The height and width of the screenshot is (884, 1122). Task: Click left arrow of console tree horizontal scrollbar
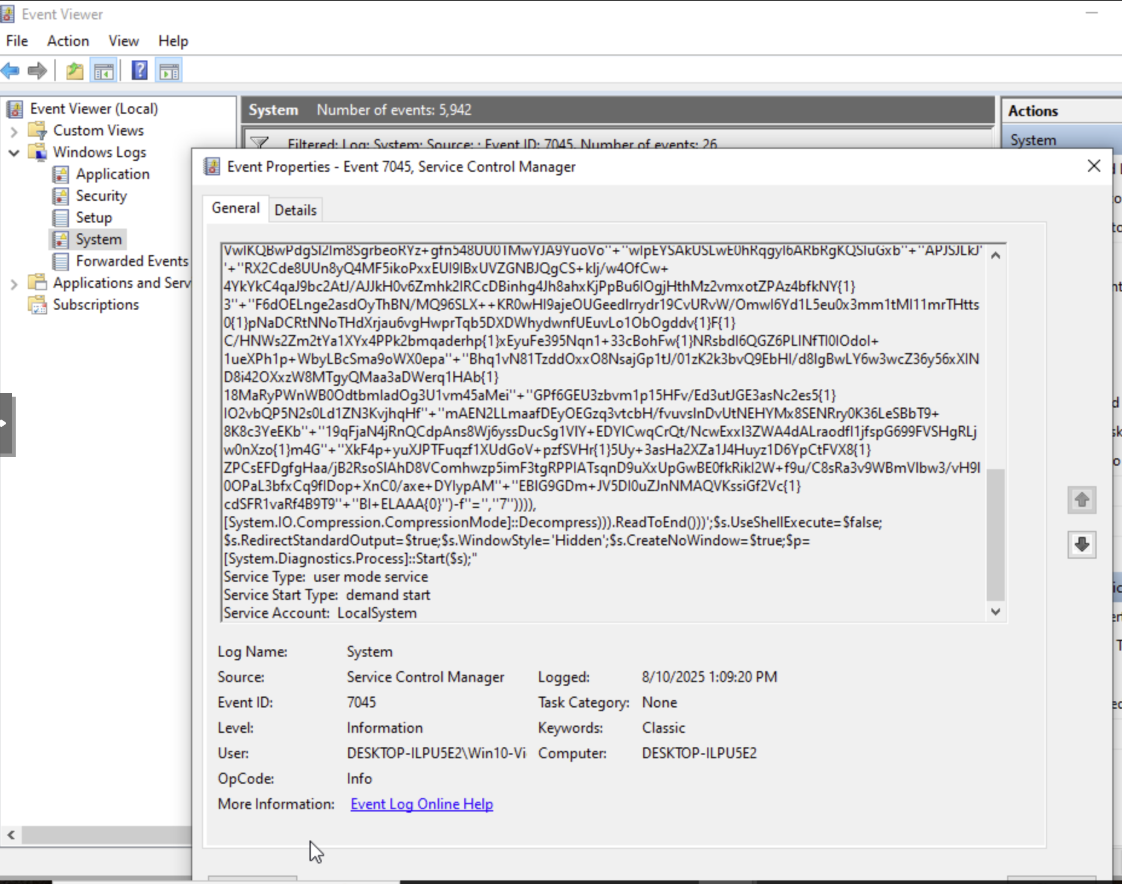click(x=11, y=835)
